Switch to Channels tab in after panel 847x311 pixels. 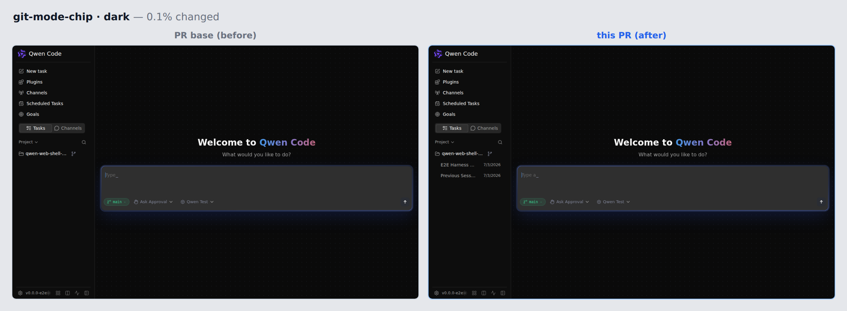484,128
